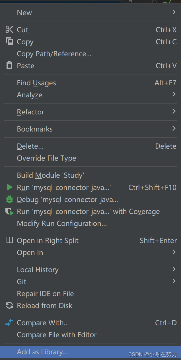Expand the Analyze submenu chevron

(174, 94)
